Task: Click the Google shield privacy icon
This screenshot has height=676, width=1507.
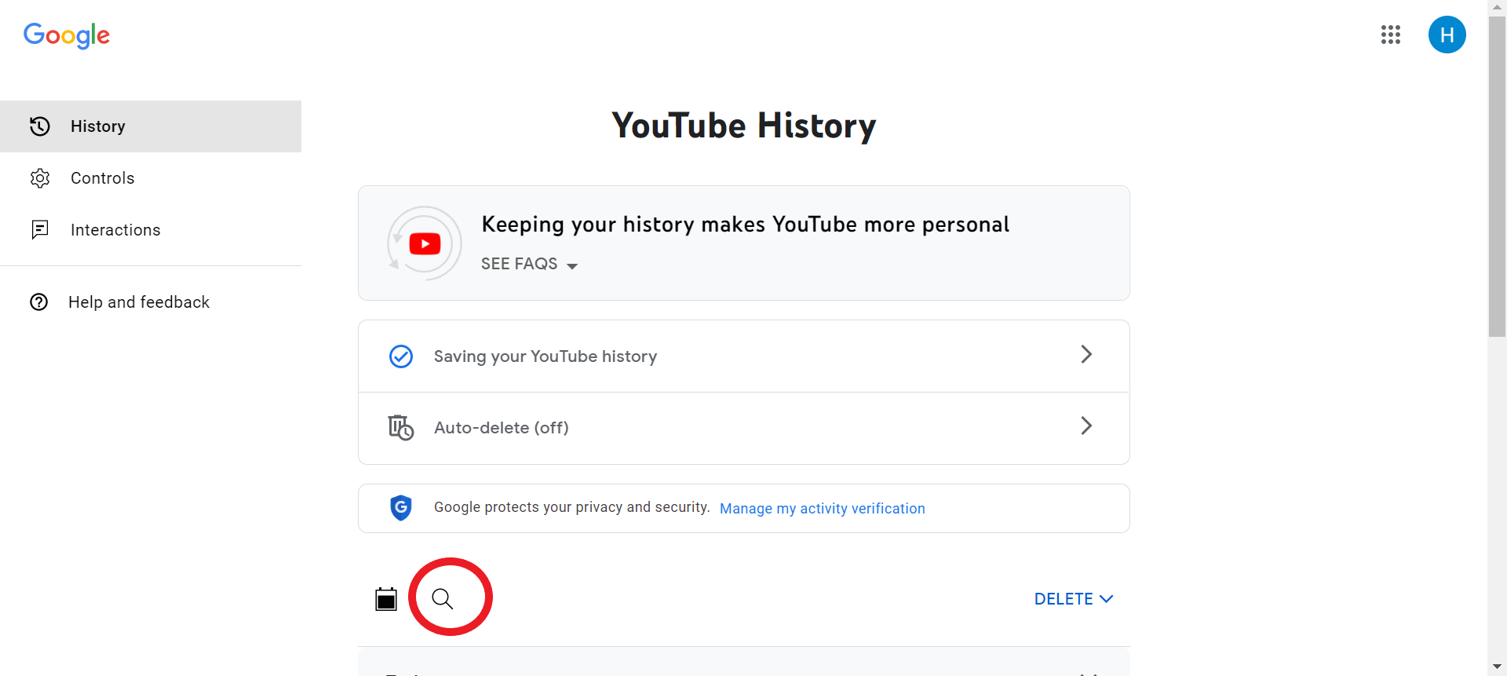Action: (401, 508)
